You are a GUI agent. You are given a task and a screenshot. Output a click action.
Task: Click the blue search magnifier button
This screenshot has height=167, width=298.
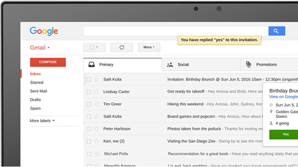point(277,31)
